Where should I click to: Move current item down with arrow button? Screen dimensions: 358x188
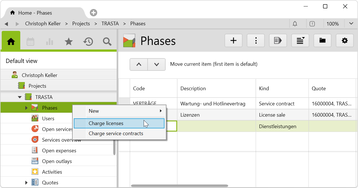(157, 64)
